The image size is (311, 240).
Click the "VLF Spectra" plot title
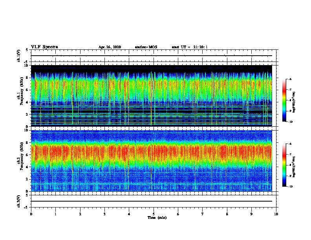click(x=44, y=47)
